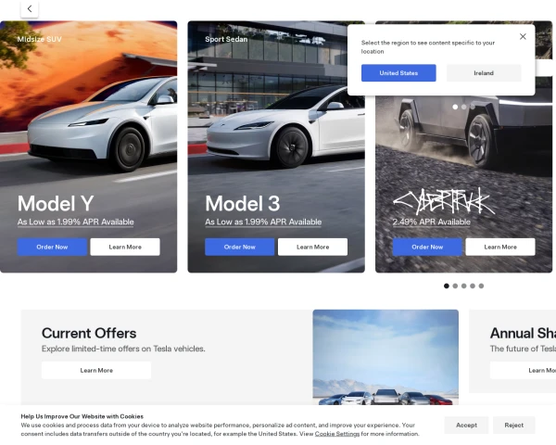Click the back chevron arrow button
The width and height of the screenshot is (556, 445).
30,9
